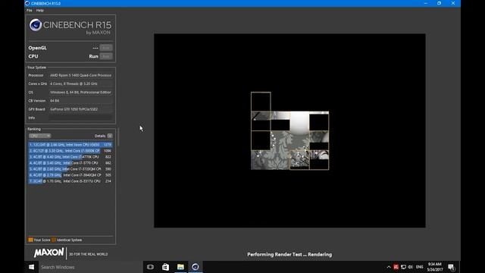Click the red system tray icon
Viewport: 485px width, 273px height.
pos(396,267)
